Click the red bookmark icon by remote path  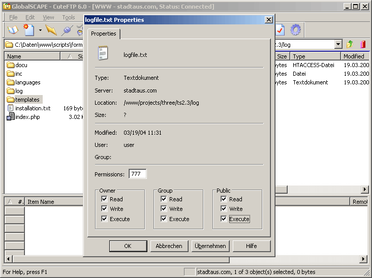[x=363, y=44]
